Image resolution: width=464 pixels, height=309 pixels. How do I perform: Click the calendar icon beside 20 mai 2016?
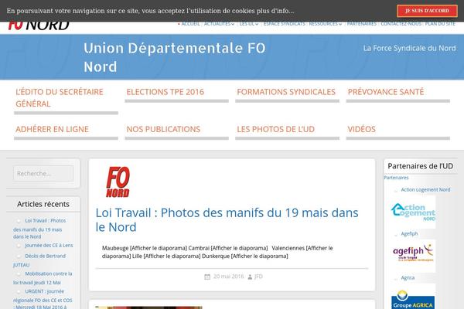click(x=207, y=277)
